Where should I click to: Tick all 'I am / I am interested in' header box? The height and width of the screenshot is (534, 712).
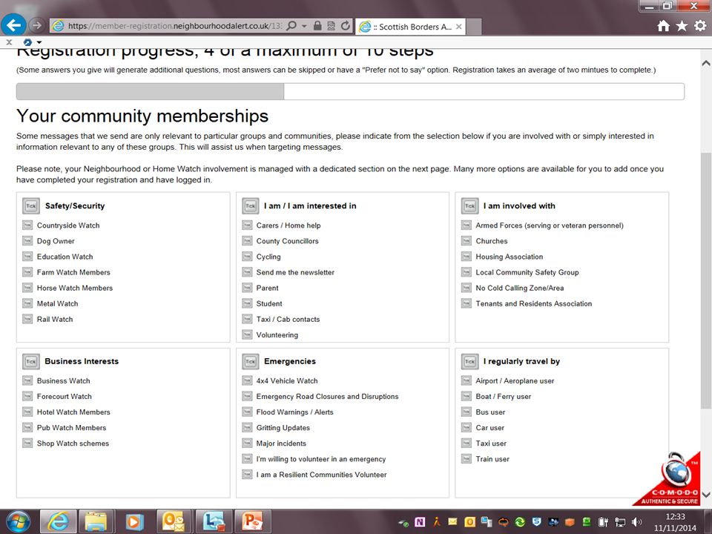coord(250,205)
